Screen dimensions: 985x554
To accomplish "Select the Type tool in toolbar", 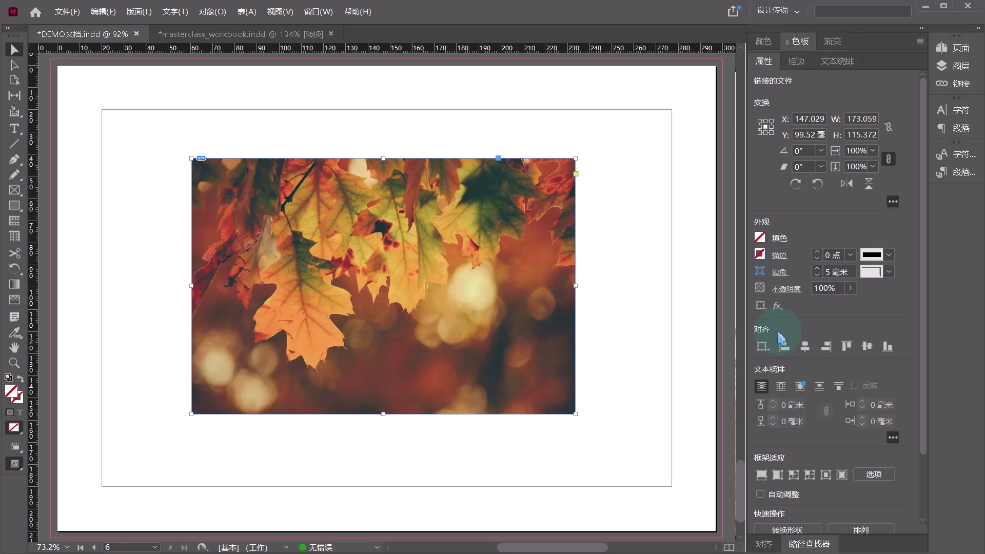I will coord(14,128).
